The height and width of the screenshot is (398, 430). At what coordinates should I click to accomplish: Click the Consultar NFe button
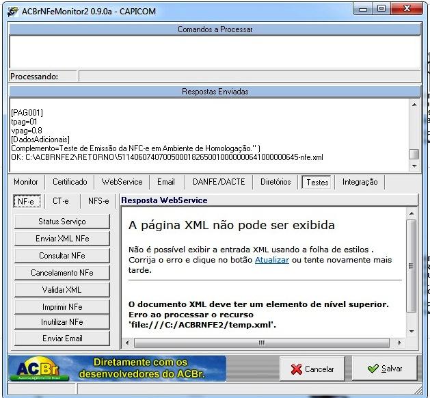62,256
